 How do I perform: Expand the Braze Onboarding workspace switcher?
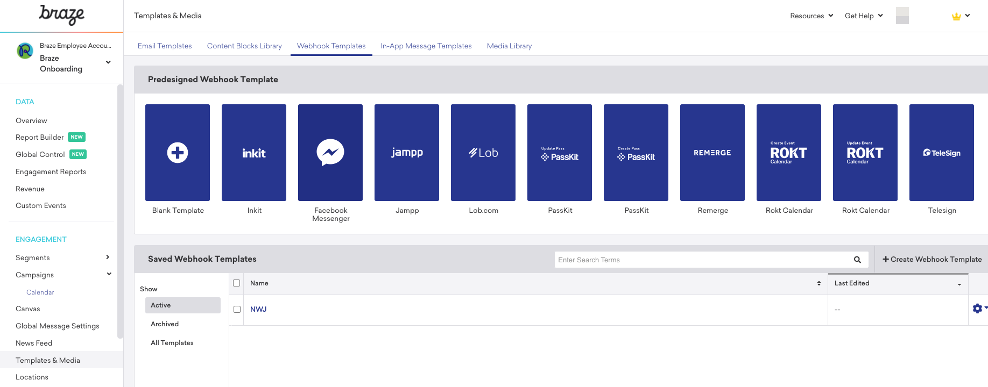click(108, 62)
